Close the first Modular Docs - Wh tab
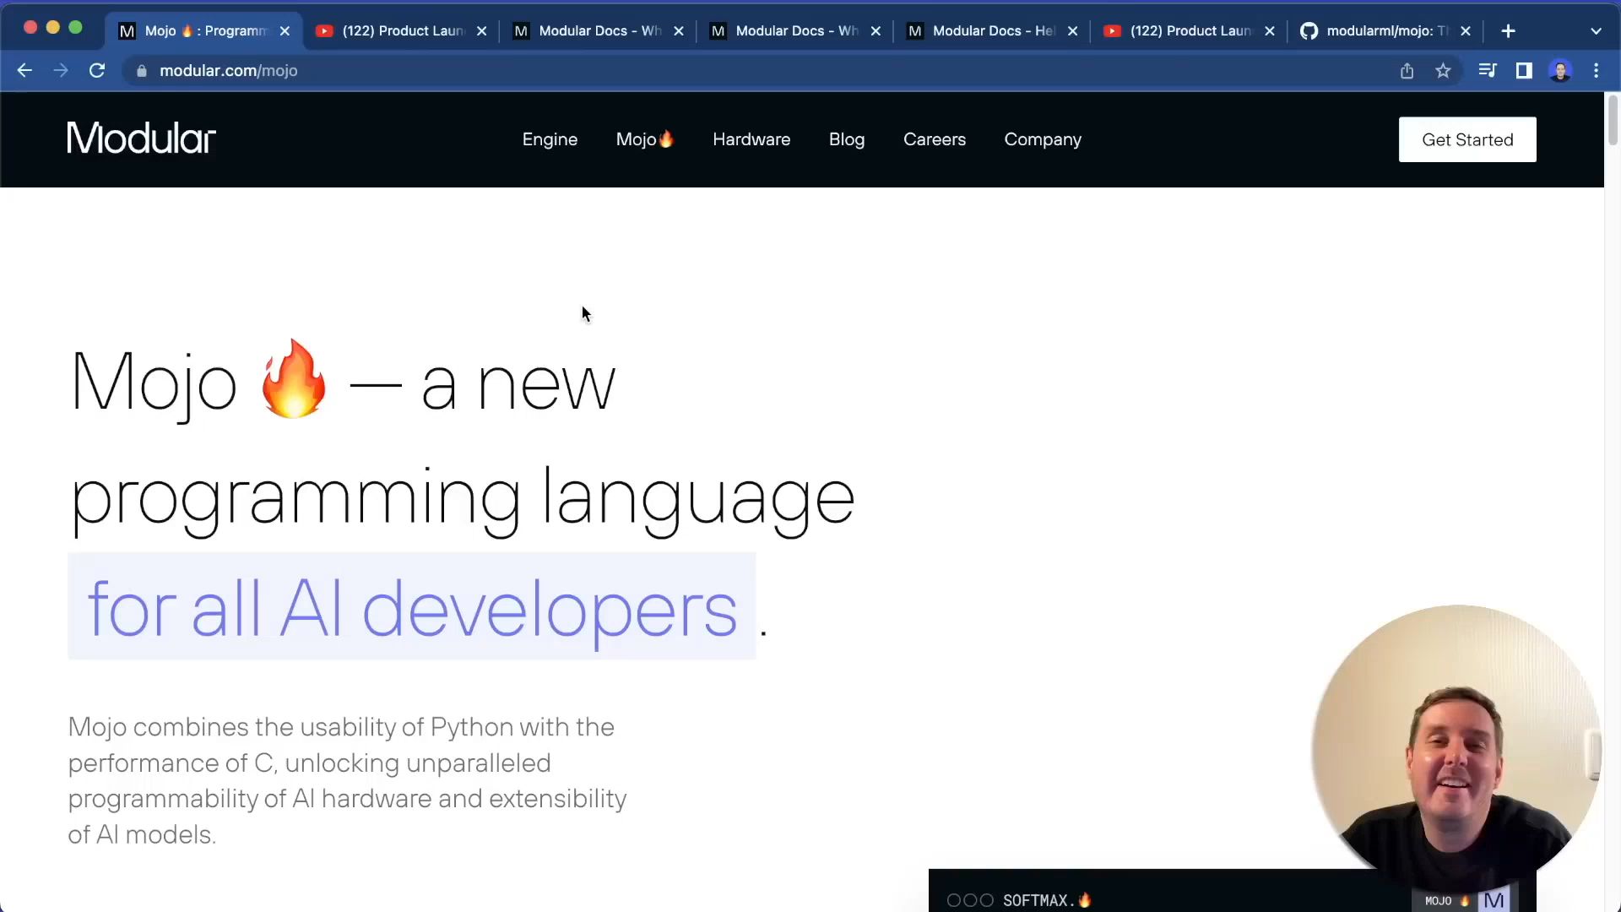The height and width of the screenshot is (912, 1621). [x=678, y=31]
